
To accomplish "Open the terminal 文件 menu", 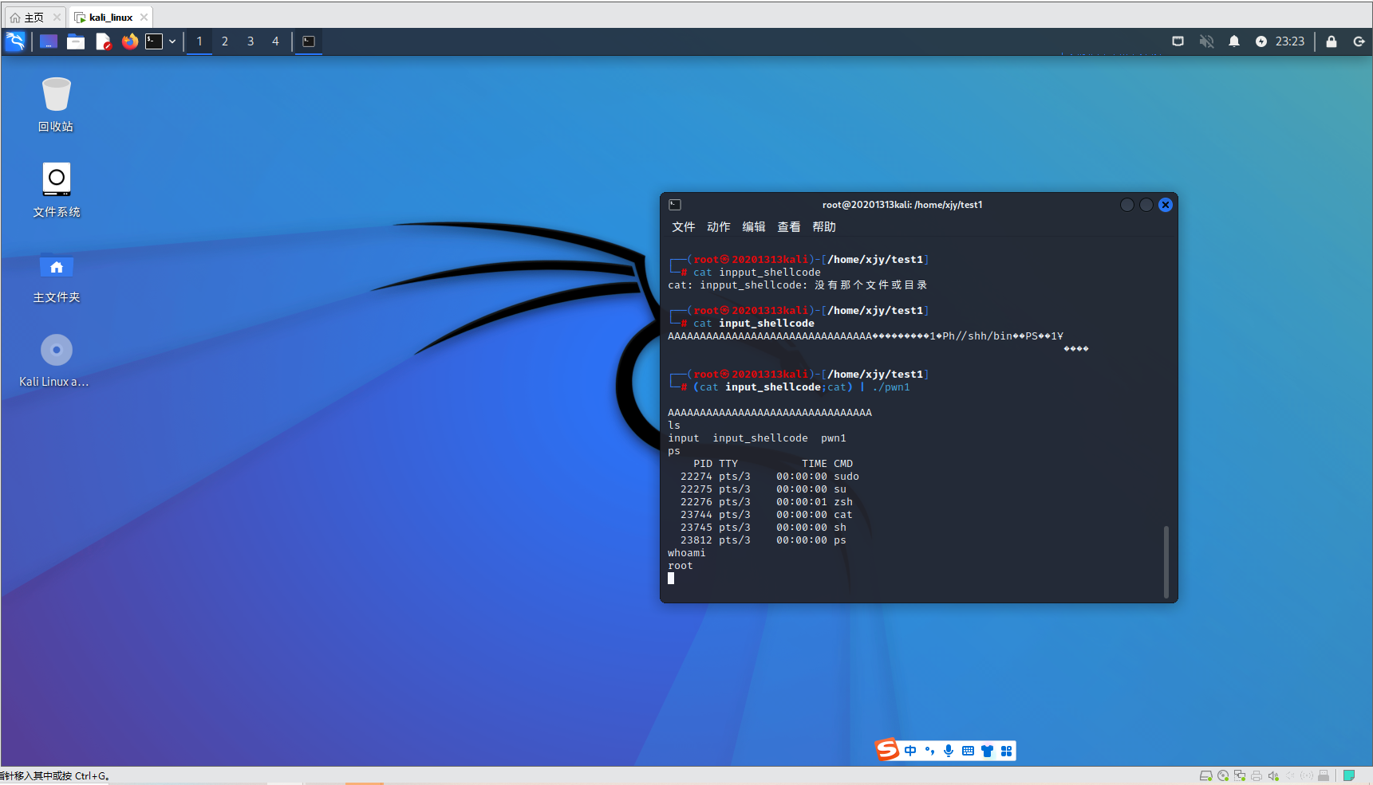I will (x=684, y=227).
